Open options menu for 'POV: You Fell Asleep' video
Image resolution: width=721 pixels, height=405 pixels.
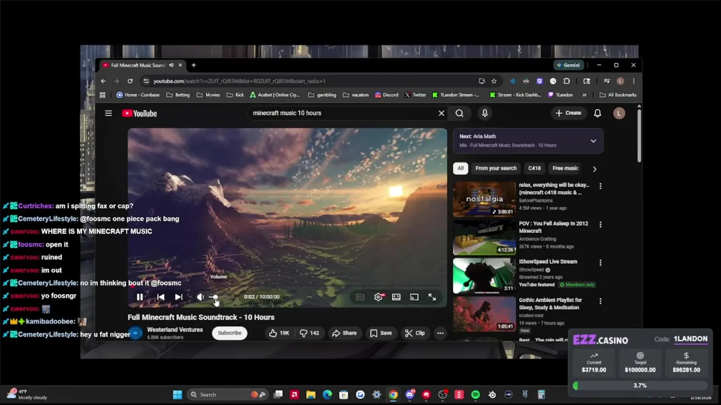(x=600, y=224)
